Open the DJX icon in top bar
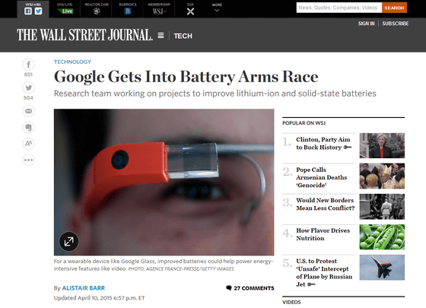426x308 pixels. click(x=190, y=11)
